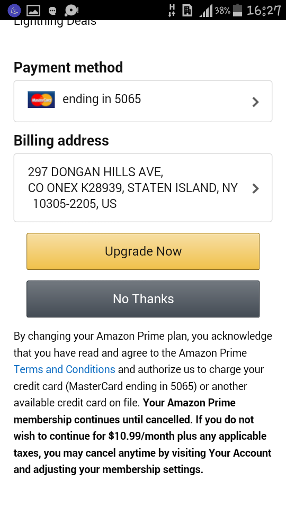This screenshot has height=508, width=286.
Task: Expand the Payment method chevron arrow
Action: (255, 102)
